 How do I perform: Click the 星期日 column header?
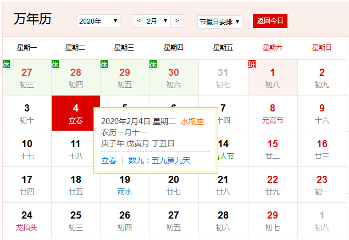point(322,48)
